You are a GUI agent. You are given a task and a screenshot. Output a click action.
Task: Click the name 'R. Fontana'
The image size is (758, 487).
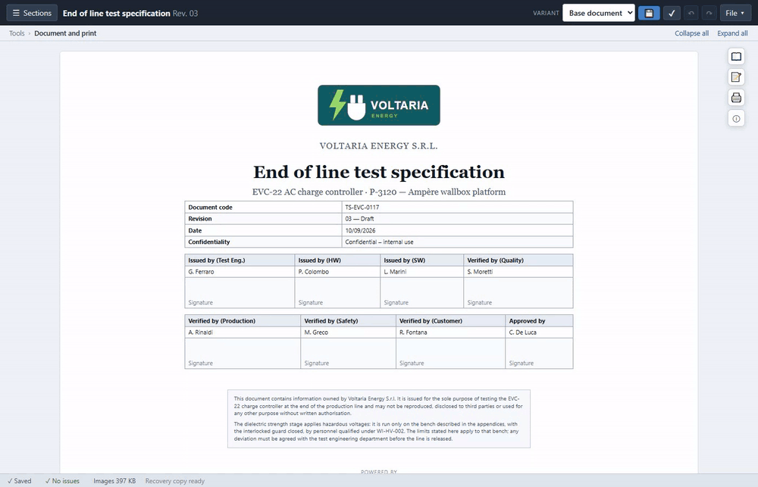(413, 332)
